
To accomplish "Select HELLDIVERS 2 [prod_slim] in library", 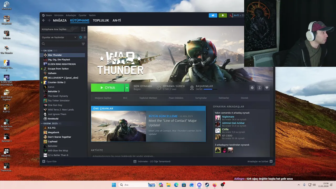I will (x=62, y=78).
